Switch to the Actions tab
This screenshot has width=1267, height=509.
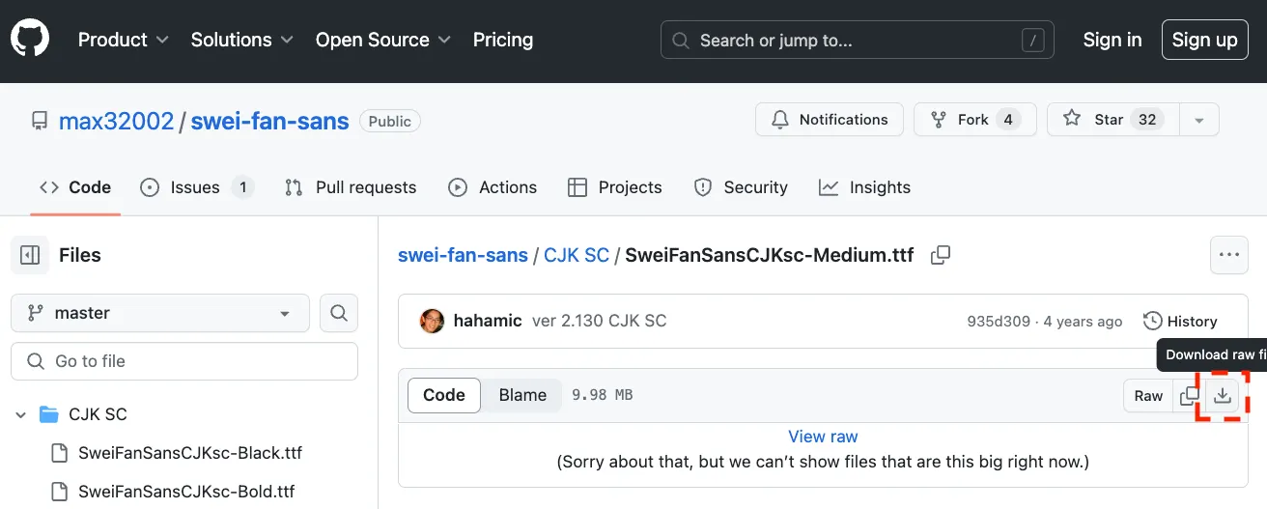[493, 187]
